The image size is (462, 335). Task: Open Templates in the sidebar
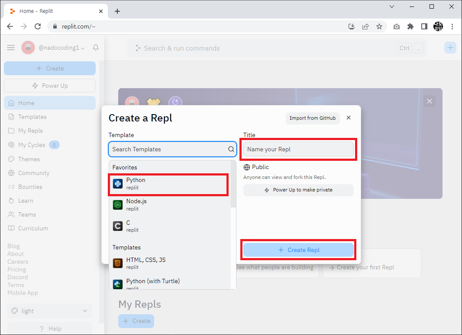(50, 117)
